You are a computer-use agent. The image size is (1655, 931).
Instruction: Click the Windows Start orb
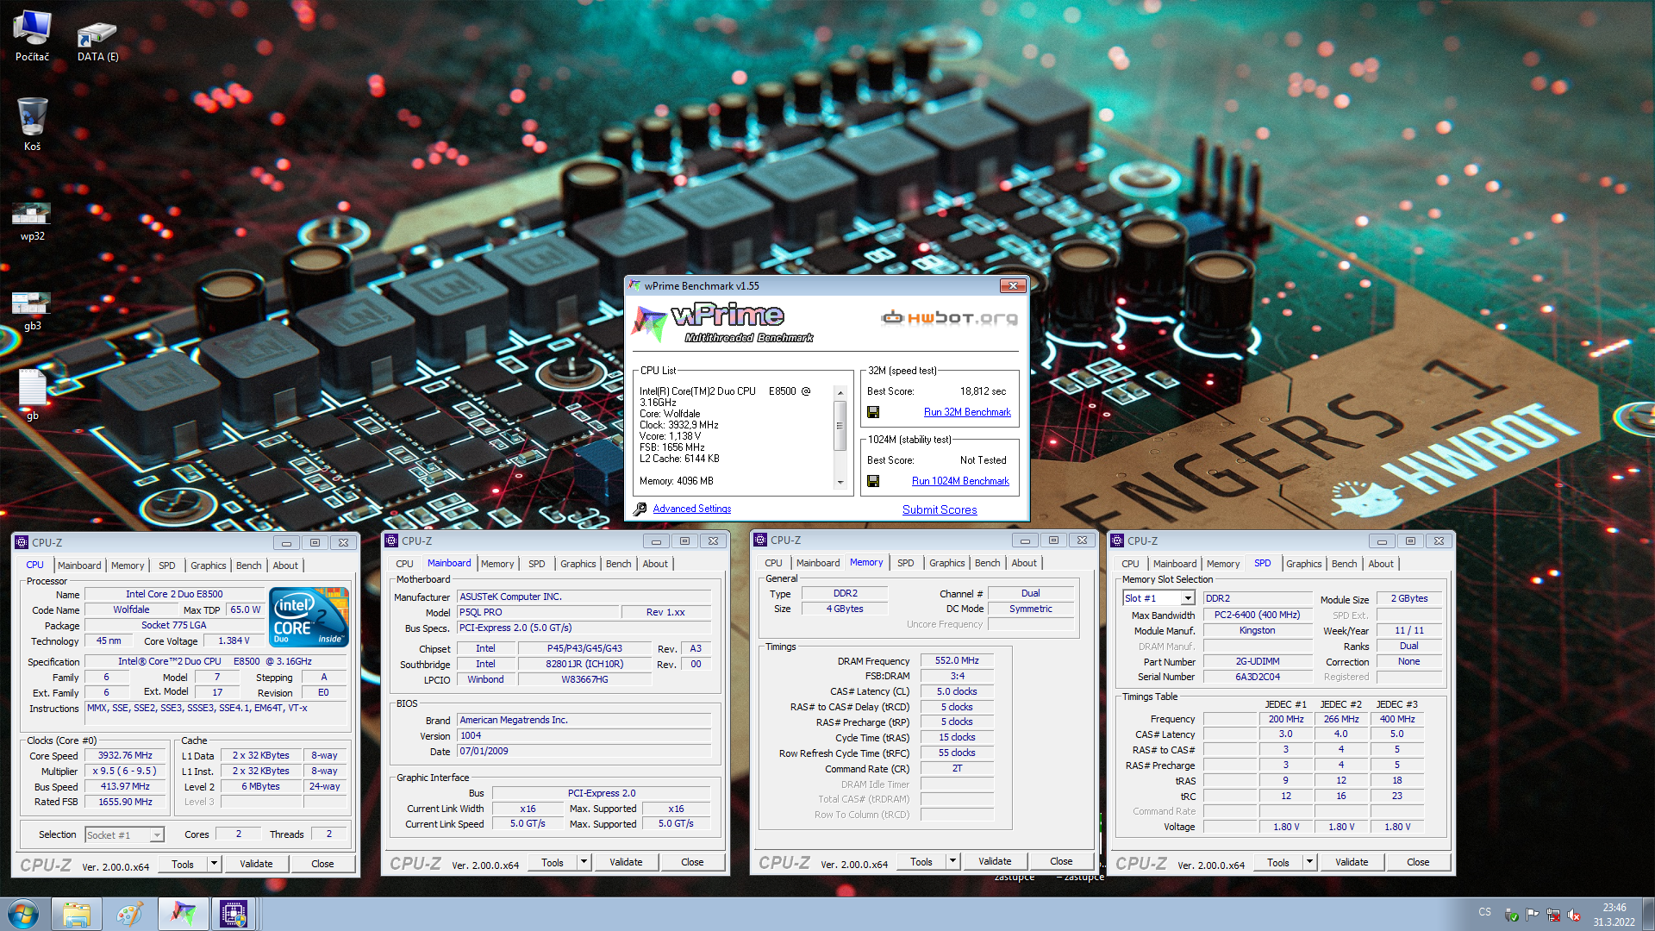[23, 914]
